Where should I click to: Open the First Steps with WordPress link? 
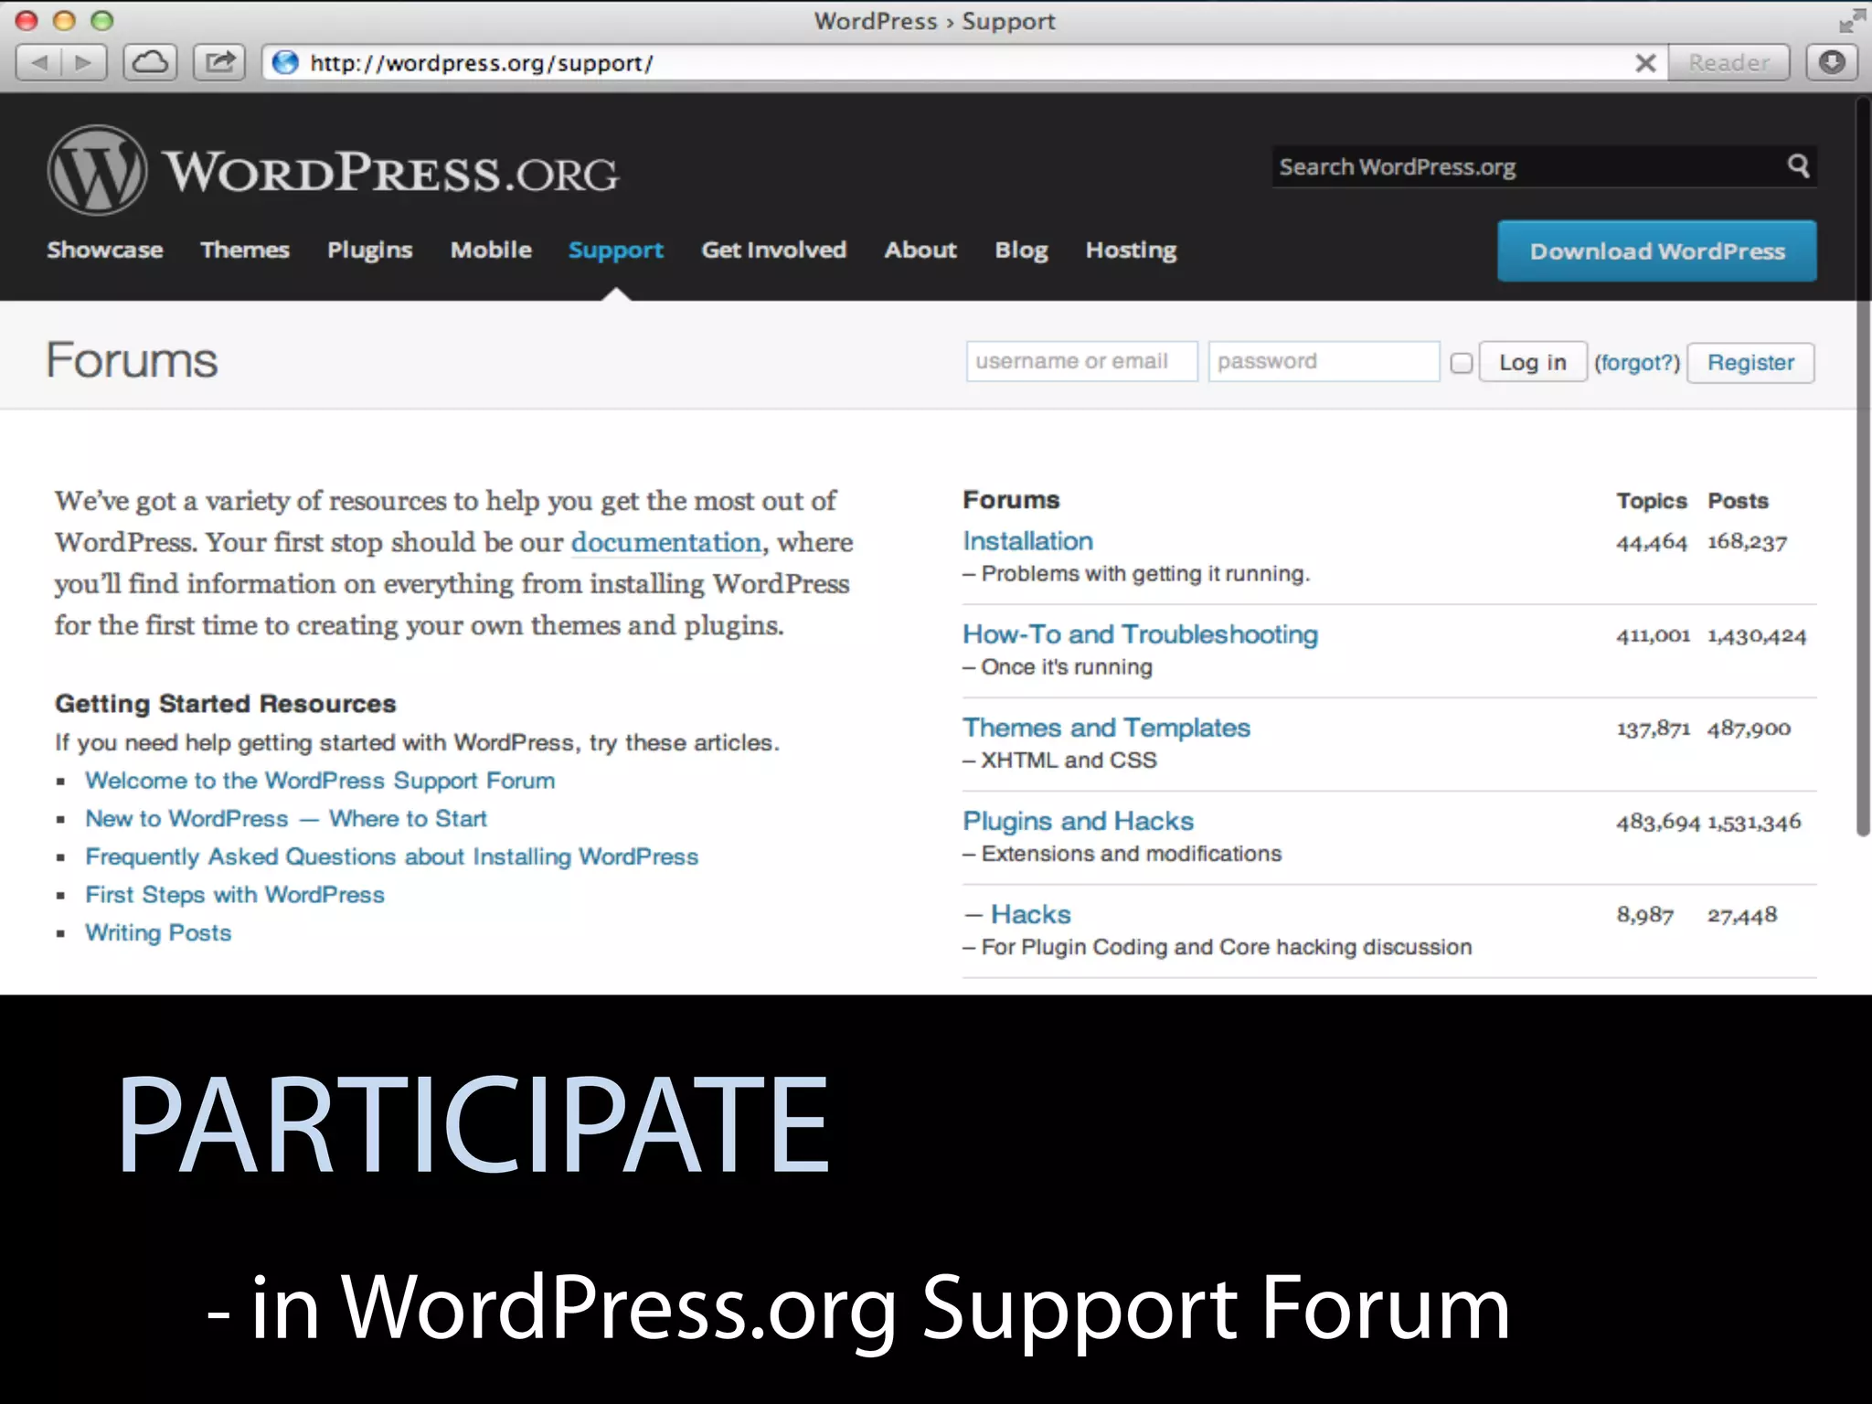tap(235, 894)
